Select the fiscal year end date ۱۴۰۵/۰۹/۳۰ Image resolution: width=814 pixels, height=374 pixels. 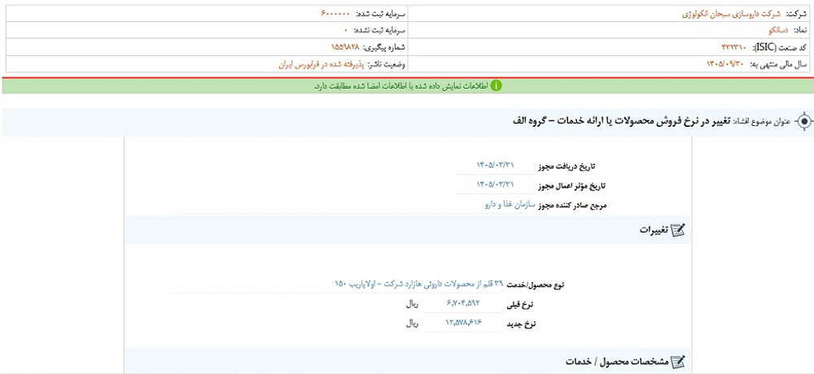tap(726, 64)
